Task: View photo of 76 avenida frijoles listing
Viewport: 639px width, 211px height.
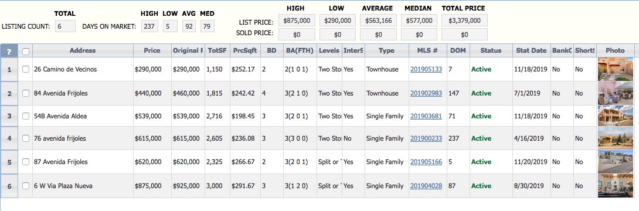Action: (615, 138)
